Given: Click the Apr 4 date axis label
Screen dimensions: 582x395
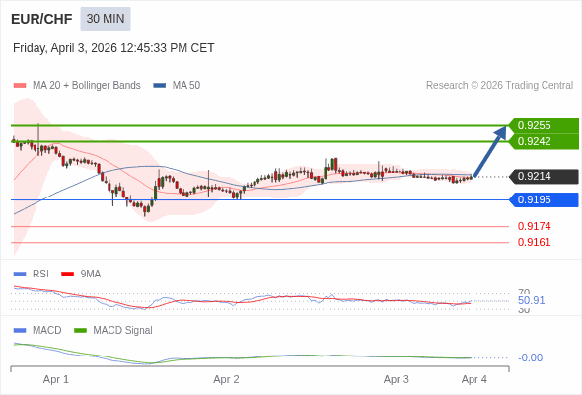Looking at the screenshot, I should [474, 380].
